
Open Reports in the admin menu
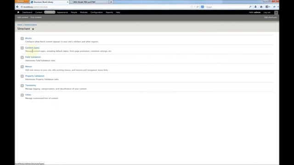(109, 12)
